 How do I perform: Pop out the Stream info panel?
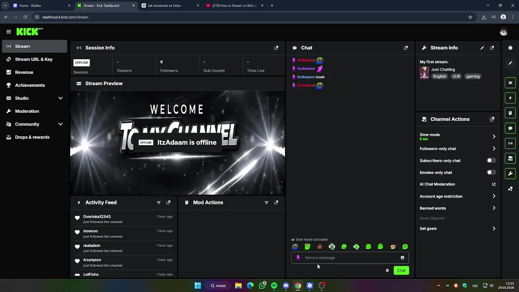tap(492, 48)
